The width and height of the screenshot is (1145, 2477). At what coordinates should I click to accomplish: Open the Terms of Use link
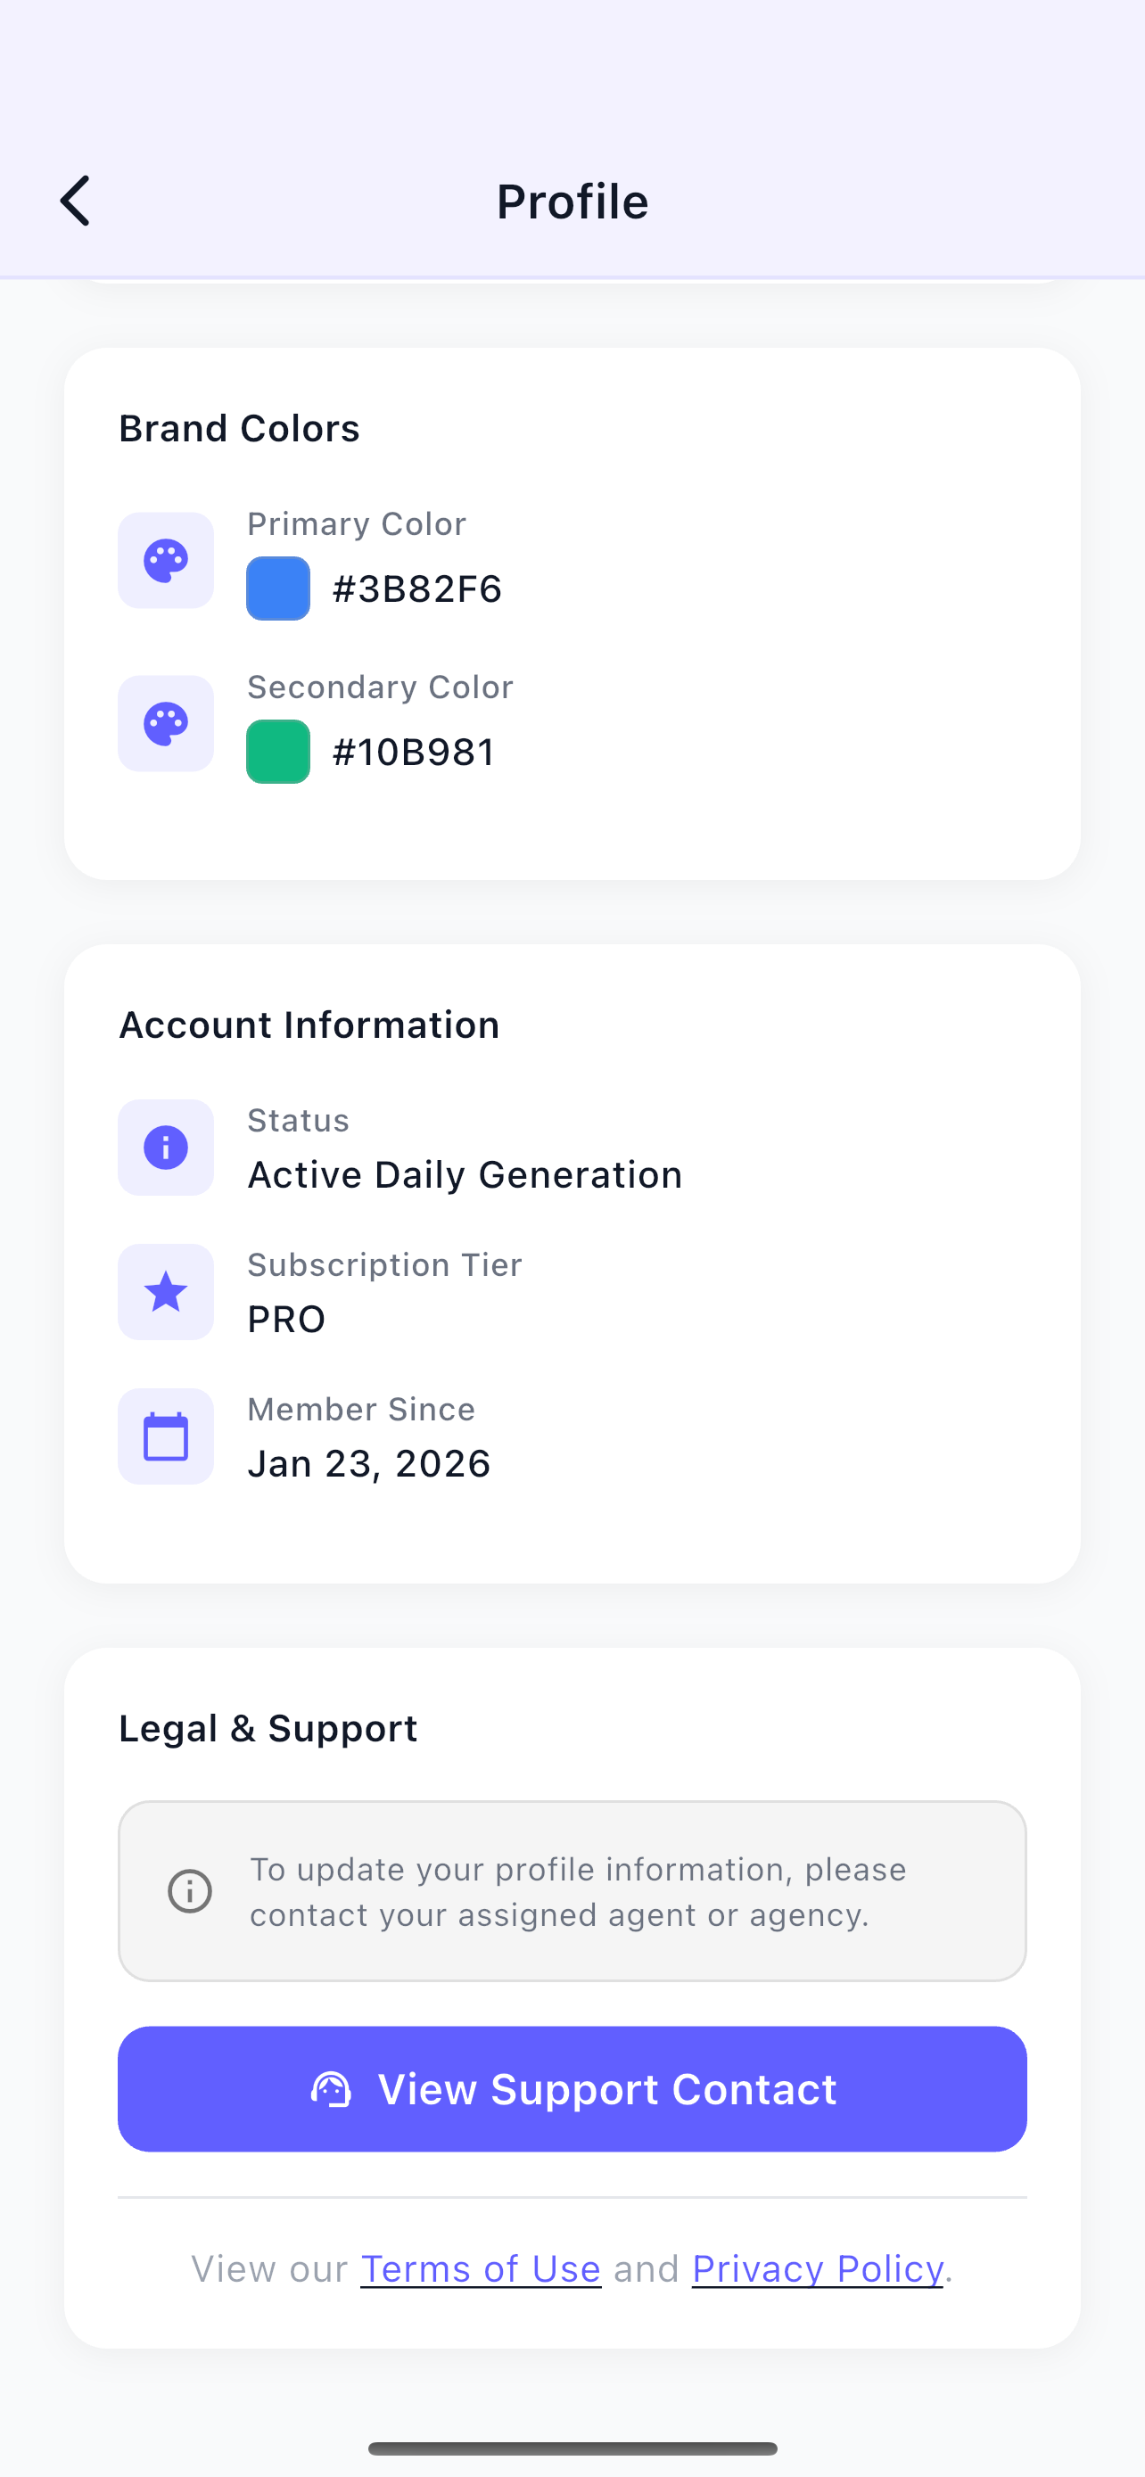click(x=480, y=2268)
